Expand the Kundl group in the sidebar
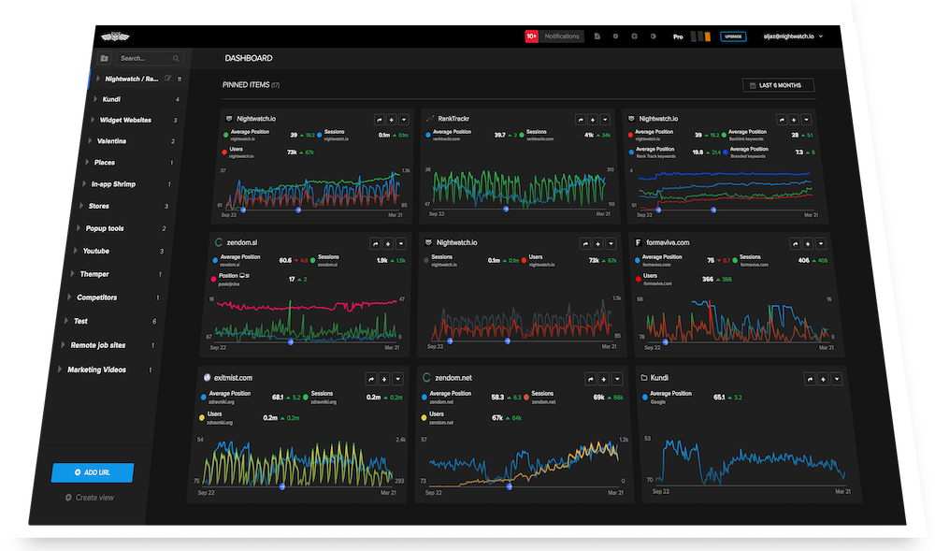Viewport: 935px width, 551px height. pos(95,99)
